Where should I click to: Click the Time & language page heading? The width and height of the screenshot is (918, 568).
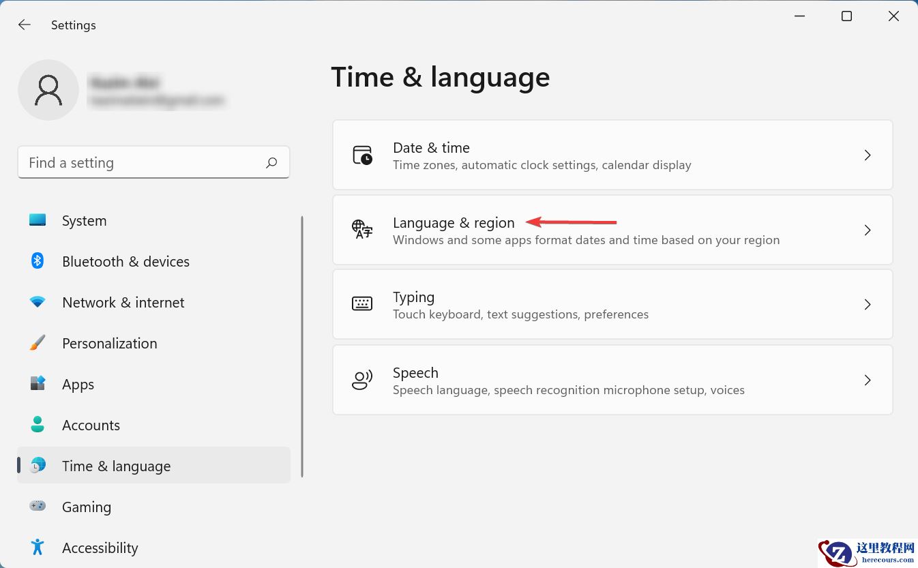pos(441,77)
